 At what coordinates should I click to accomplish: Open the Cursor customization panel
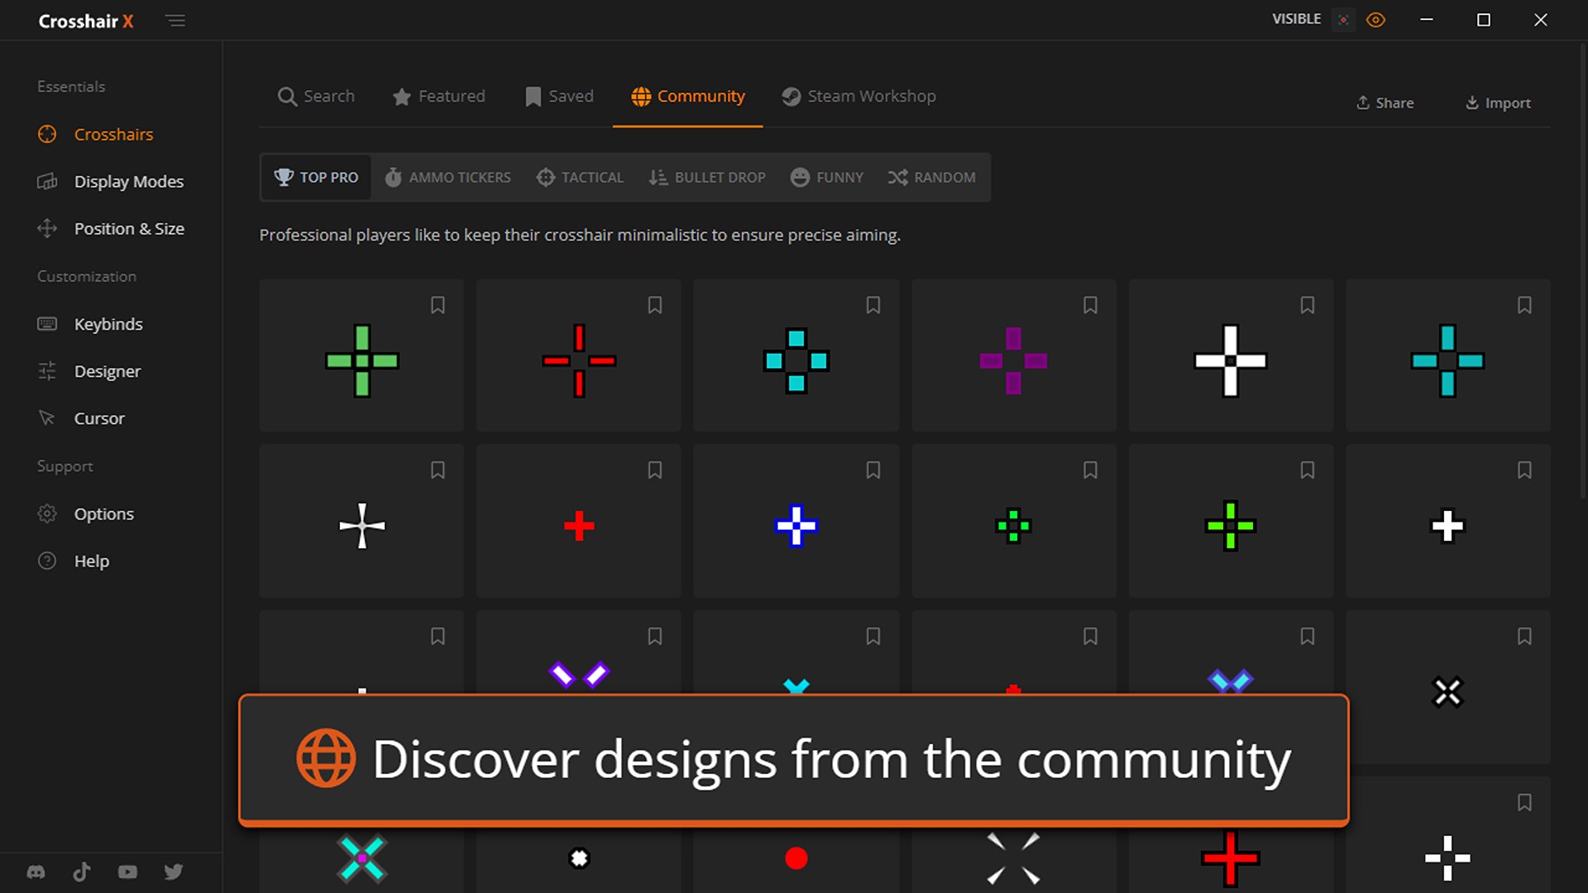[x=99, y=418]
